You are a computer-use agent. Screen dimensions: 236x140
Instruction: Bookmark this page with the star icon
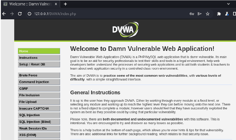pyautogui.click(x=208, y=14)
